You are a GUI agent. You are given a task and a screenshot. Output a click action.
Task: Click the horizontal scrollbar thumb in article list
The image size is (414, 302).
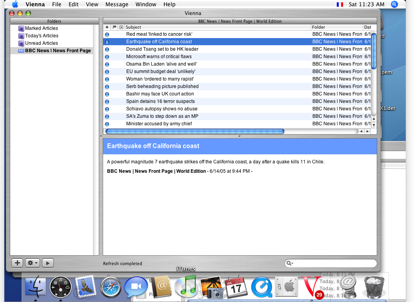click(x=195, y=131)
